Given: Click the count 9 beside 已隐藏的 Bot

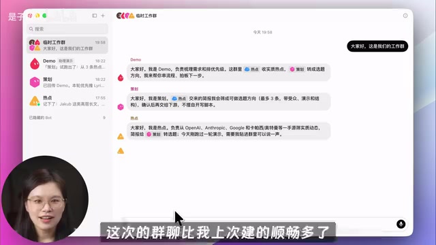Looking at the screenshot, I should pos(104,118).
